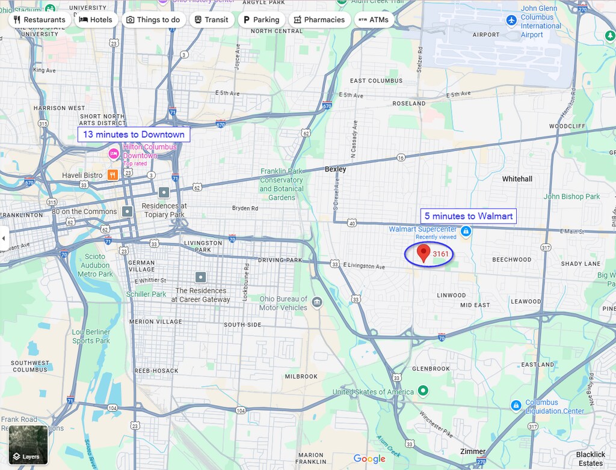Click the Bryden Rd street label
The height and width of the screenshot is (470, 616).
pyautogui.click(x=245, y=208)
